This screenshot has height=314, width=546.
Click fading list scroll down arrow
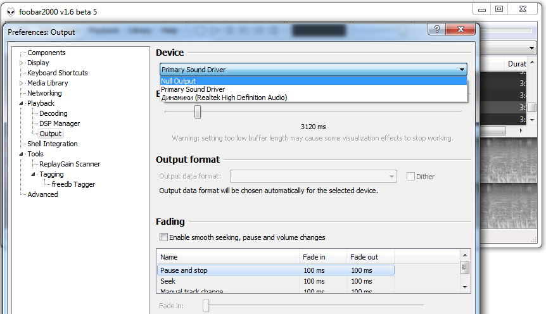[x=465, y=287]
